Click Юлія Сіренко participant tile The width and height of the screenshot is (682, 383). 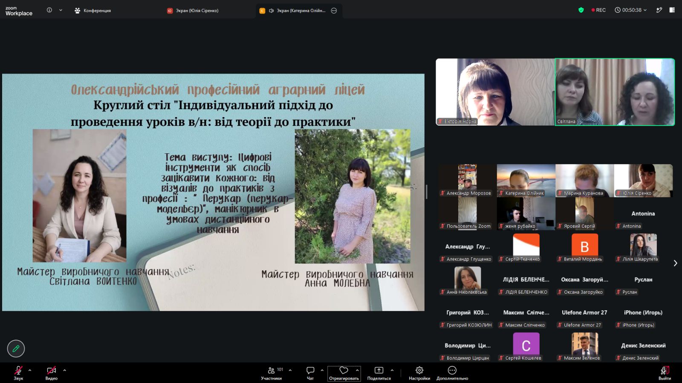(x=643, y=180)
